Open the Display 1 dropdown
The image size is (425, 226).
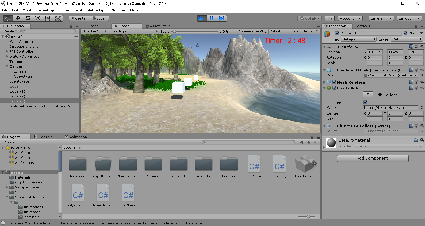pos(95,31)
